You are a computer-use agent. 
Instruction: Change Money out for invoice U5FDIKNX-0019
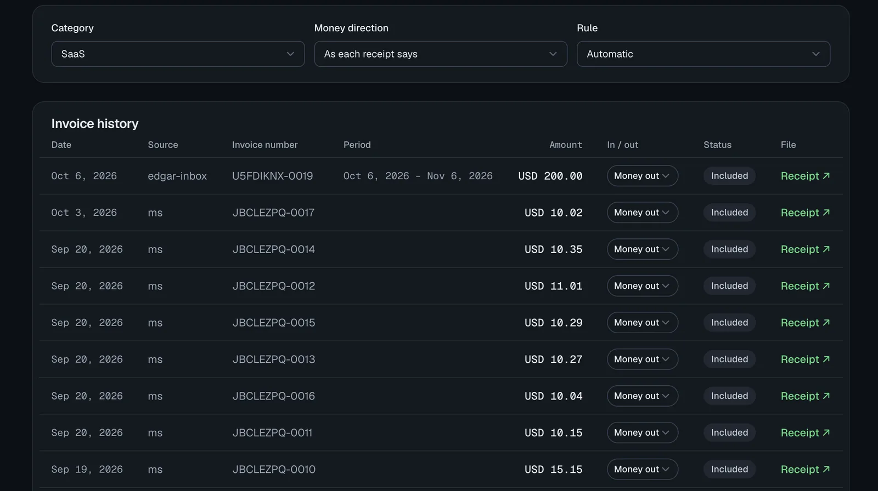[x=643, y=176]
